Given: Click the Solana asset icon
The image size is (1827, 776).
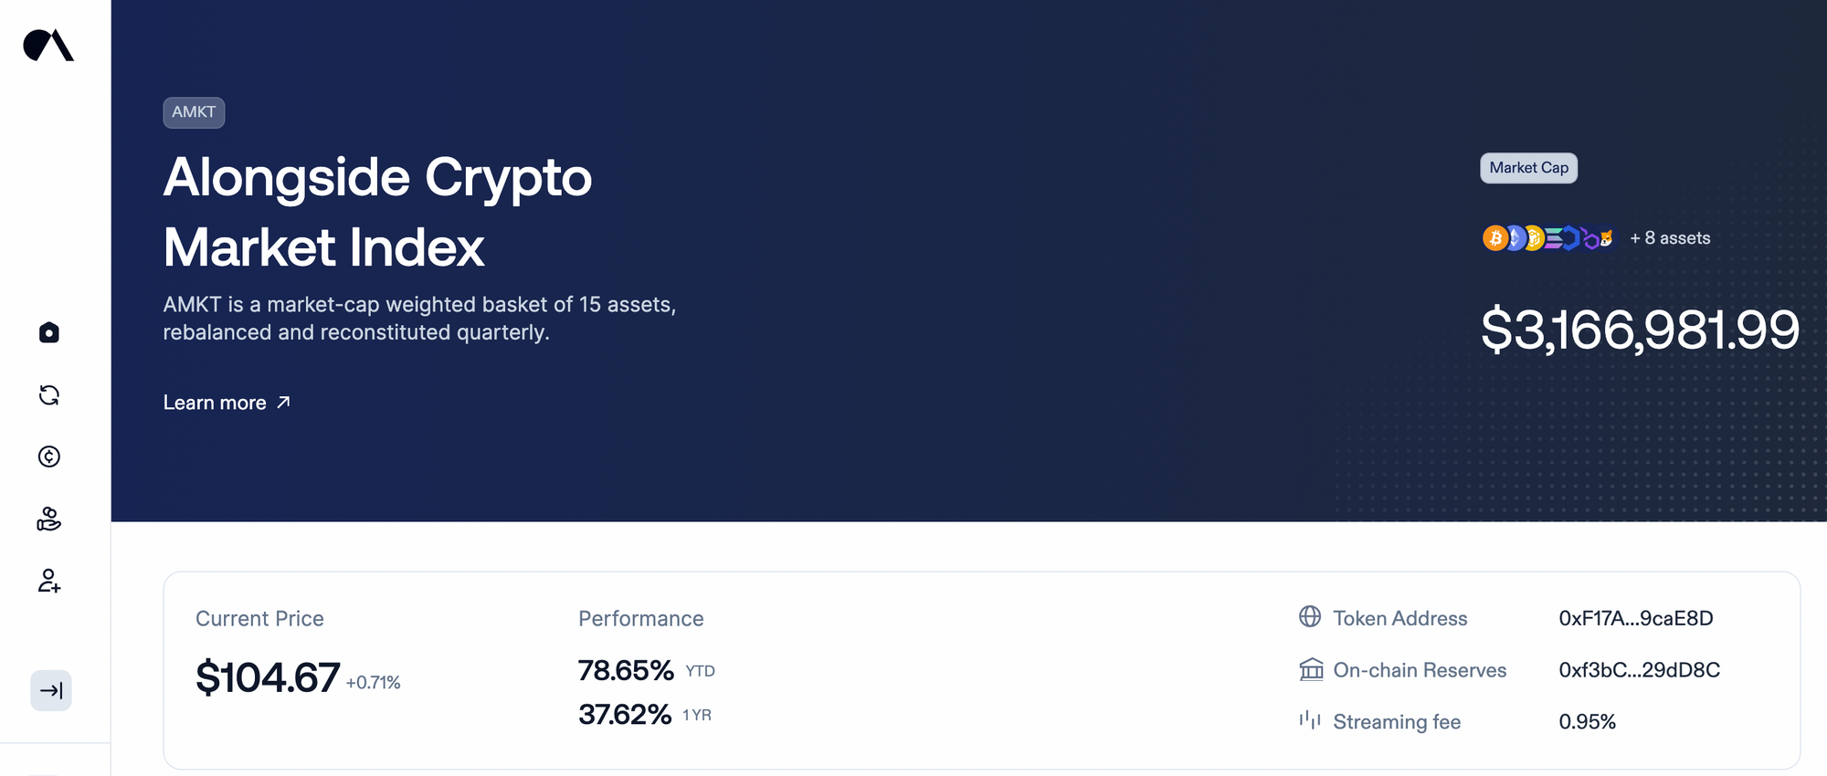Looking at the screenshot, I should [1554, 238].
